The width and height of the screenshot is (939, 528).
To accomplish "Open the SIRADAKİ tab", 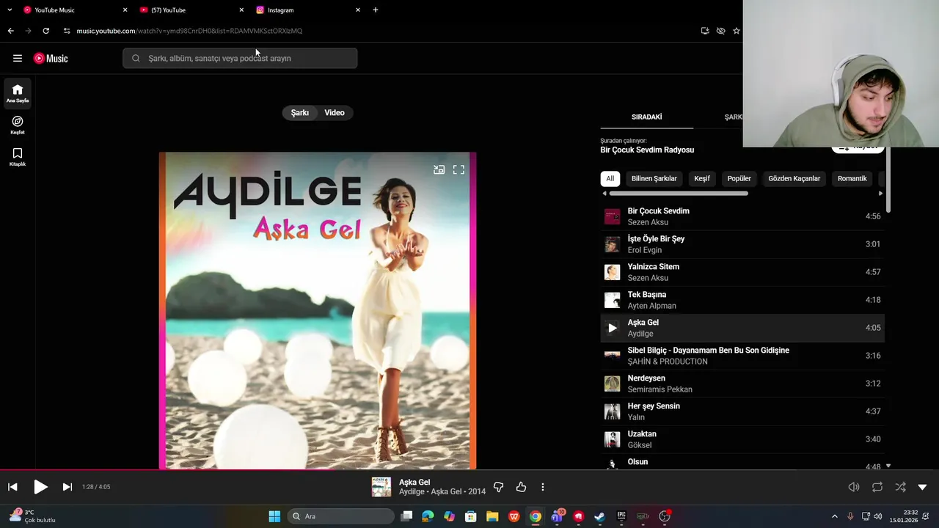I will [x=646, y=117].
